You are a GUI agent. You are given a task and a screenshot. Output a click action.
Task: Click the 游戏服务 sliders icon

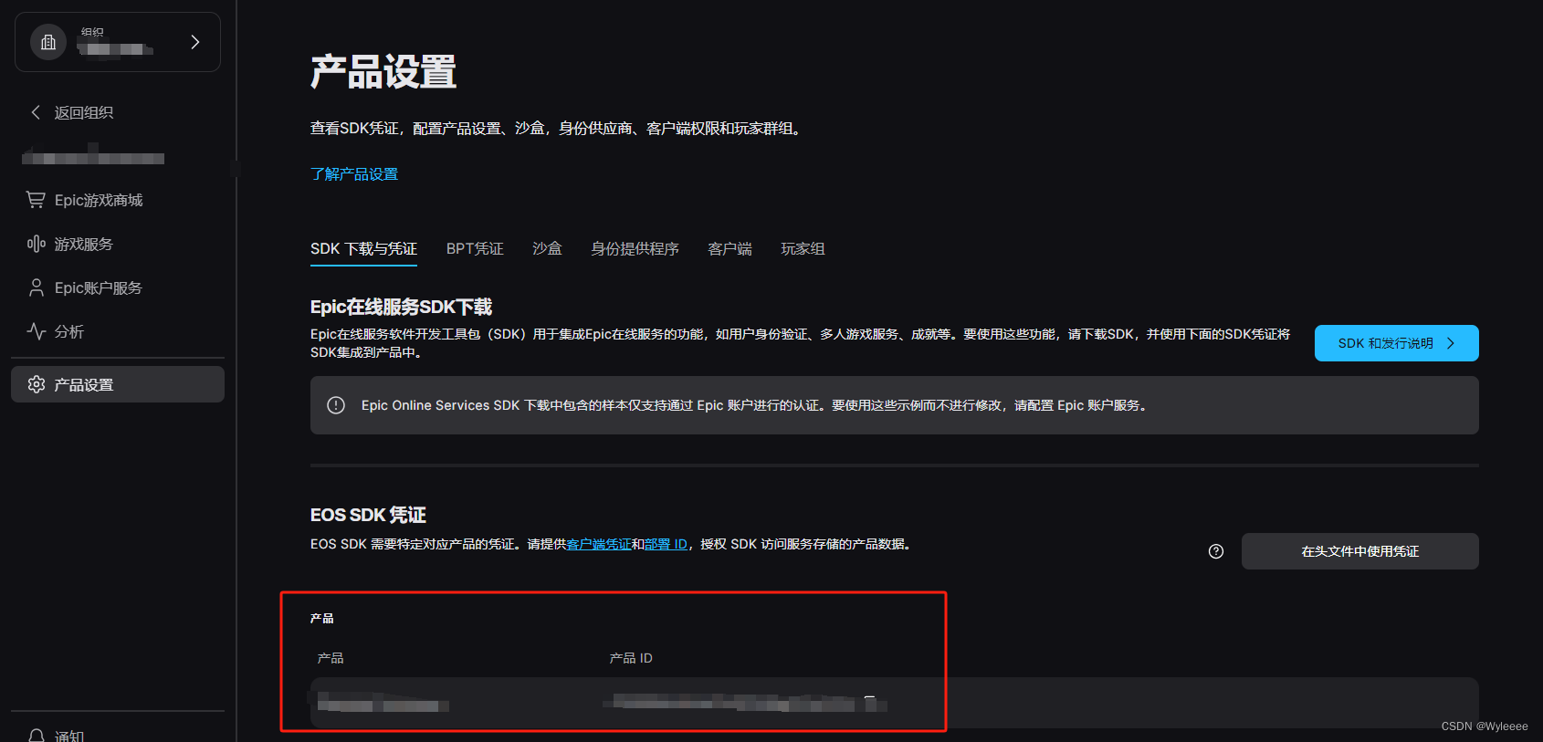click(36, 244)
